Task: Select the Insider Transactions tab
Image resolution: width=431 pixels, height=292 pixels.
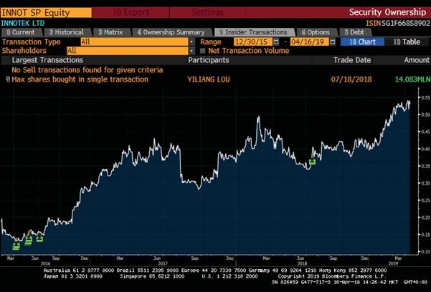Action: pos(254,32)
